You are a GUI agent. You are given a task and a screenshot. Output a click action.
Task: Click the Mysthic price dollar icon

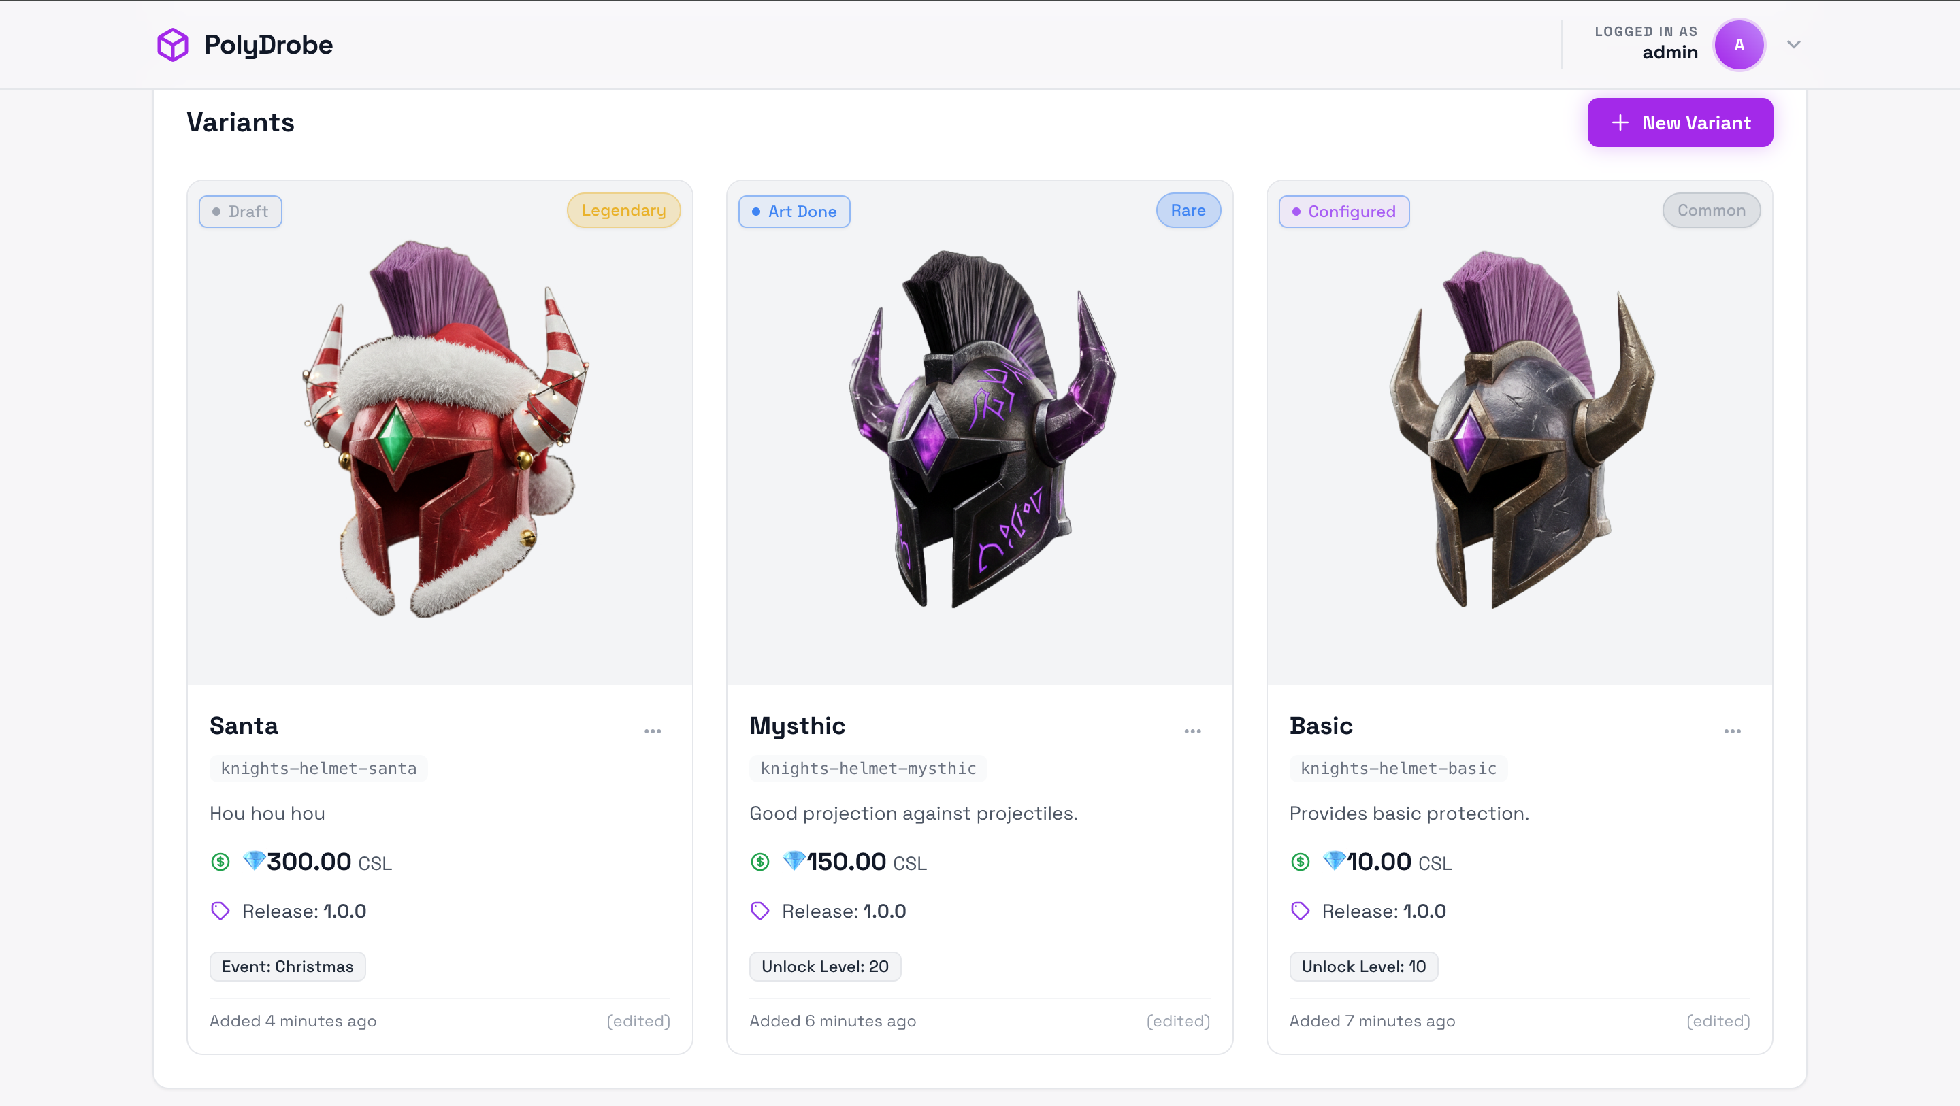tap(760, 862)
